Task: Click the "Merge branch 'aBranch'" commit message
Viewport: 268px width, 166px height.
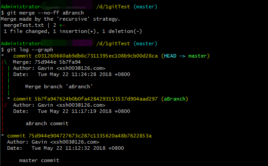Action: coord(59,87)
